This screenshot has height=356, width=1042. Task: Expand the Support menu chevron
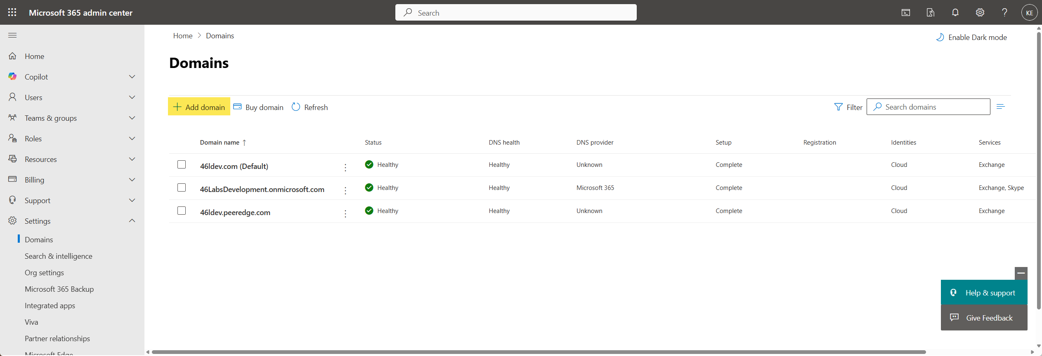132,200
